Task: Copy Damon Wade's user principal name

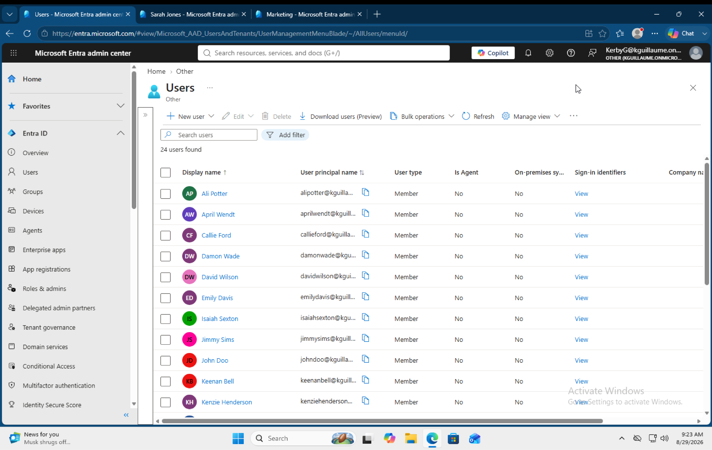Action: 365,255
